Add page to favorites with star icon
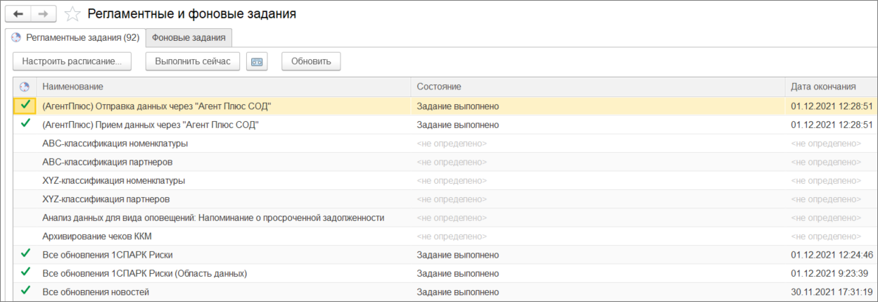The image size is (878, 302). point(72,14)
